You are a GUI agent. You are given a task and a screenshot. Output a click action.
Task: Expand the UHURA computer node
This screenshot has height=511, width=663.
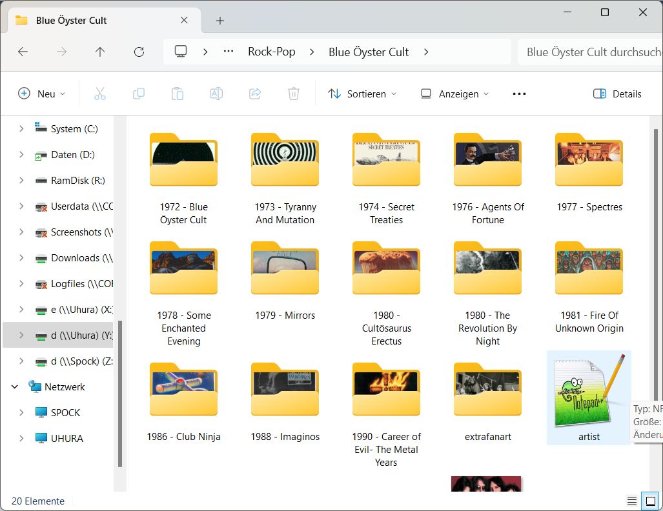[x=21, y=438]
